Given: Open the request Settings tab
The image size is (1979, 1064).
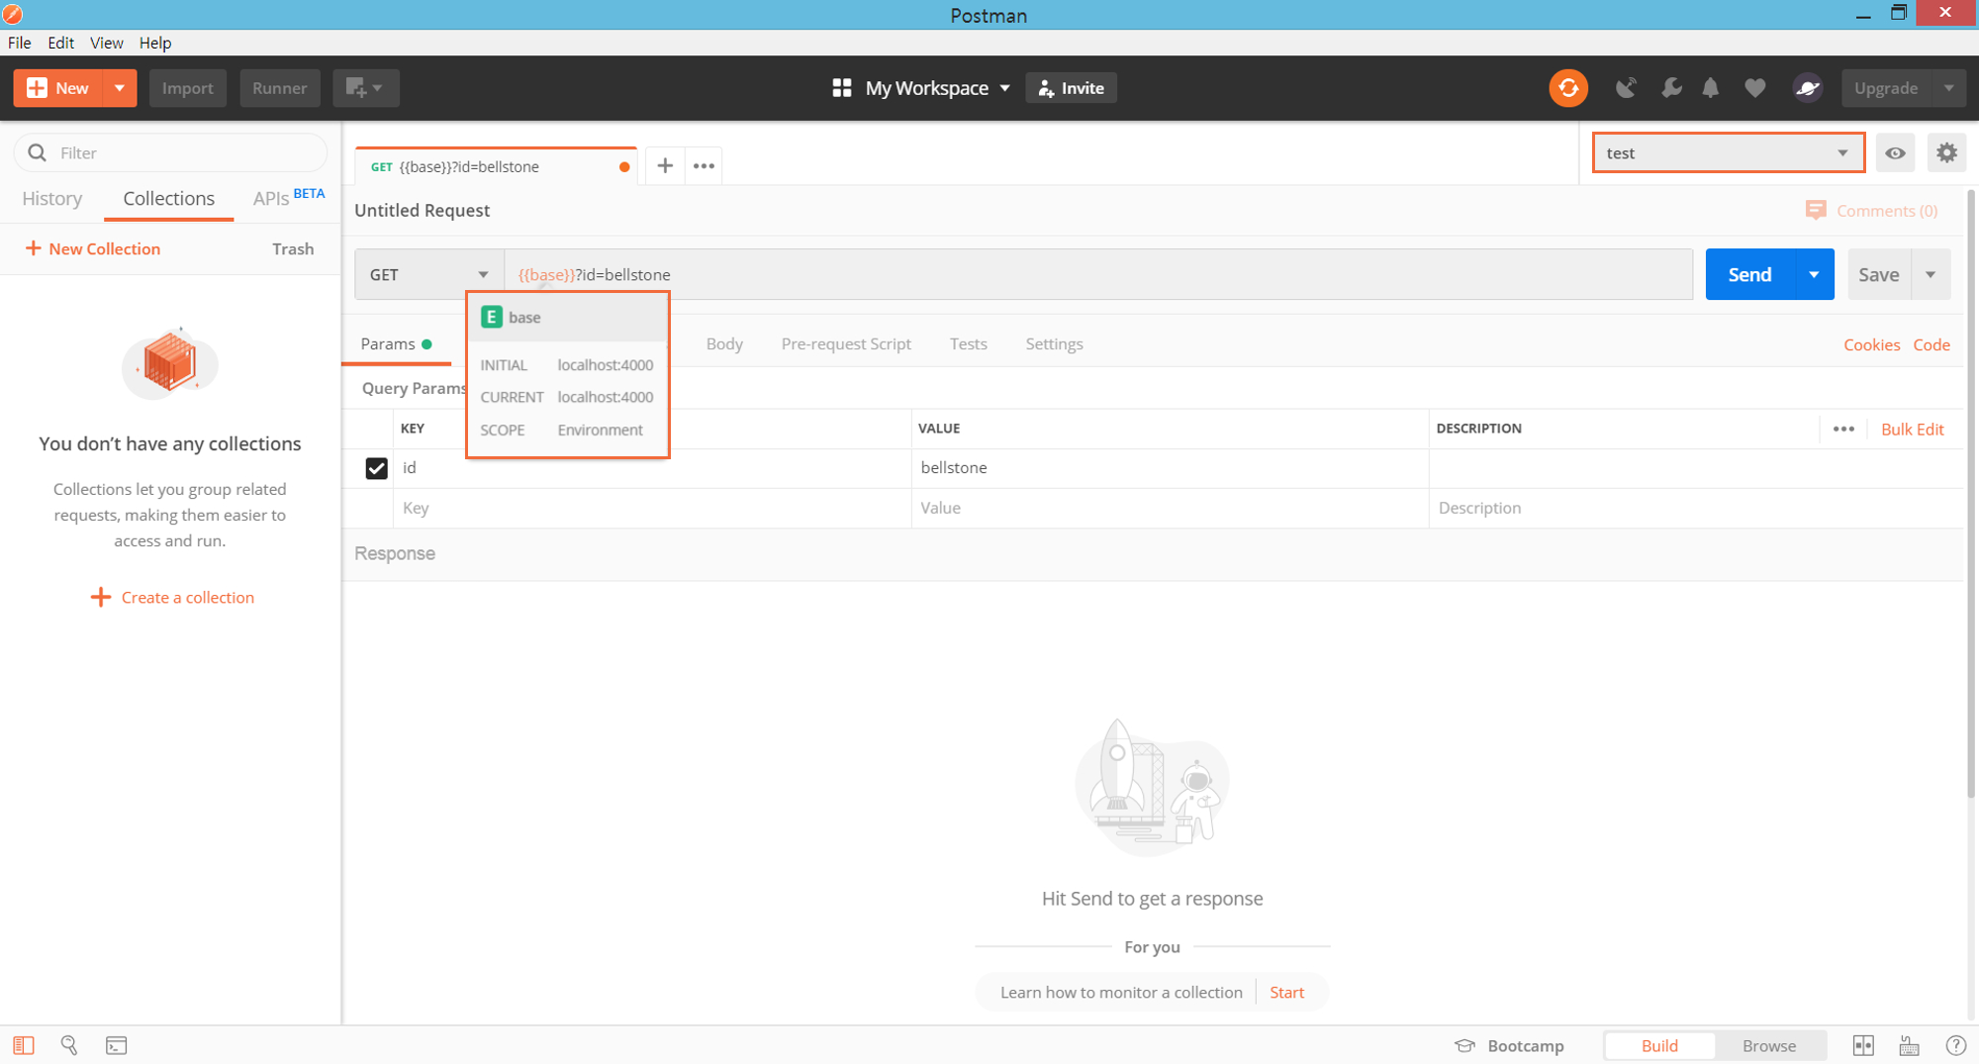Looking at the screenshot, I should [x=1054, y=343].
